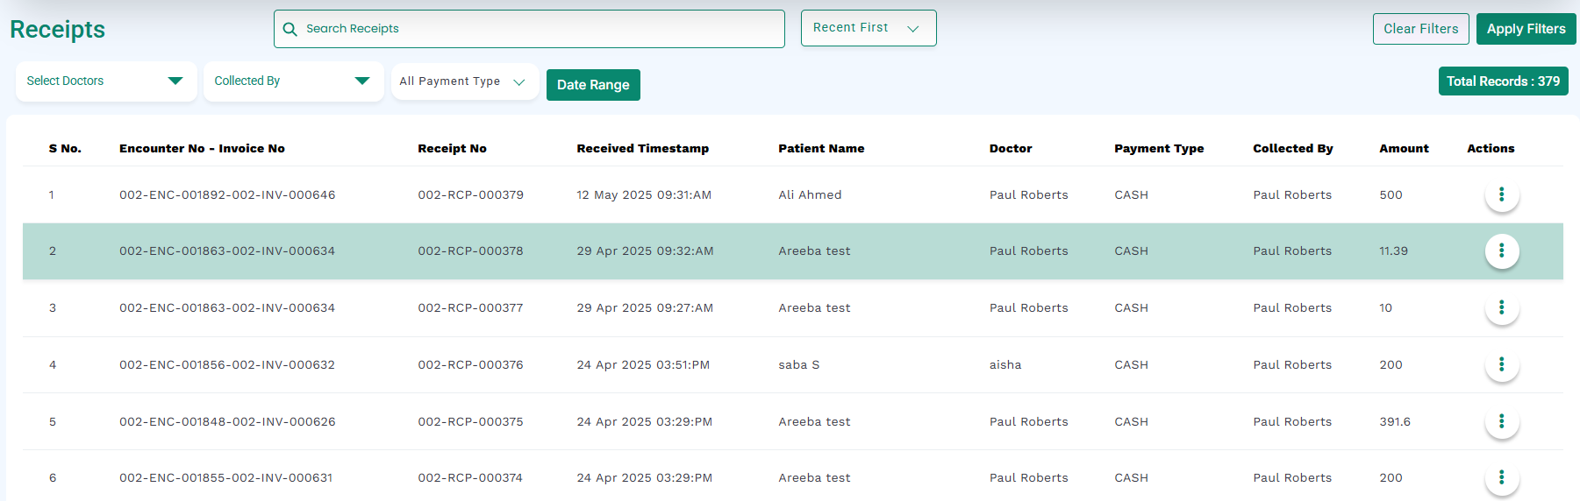Click Clear Filters button

click(x=1421, y=29)
